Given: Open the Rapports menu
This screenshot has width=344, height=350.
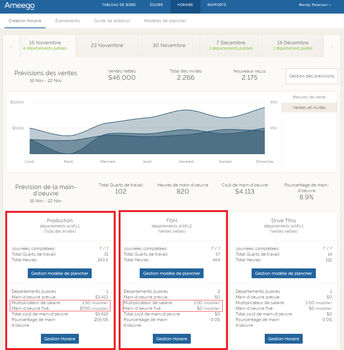Looking at the screenshot, I should 217,5.
